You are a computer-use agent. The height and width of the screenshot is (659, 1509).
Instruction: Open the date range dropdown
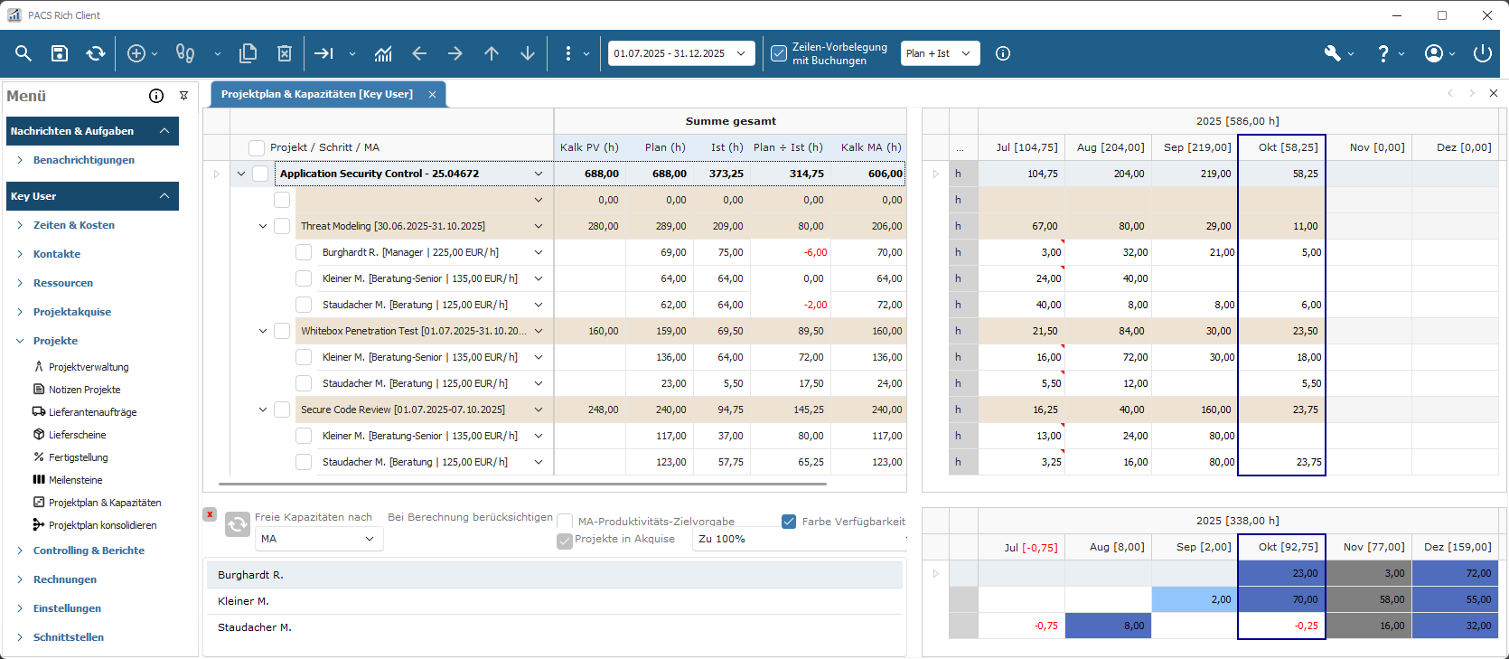click(x=681, y=53)
